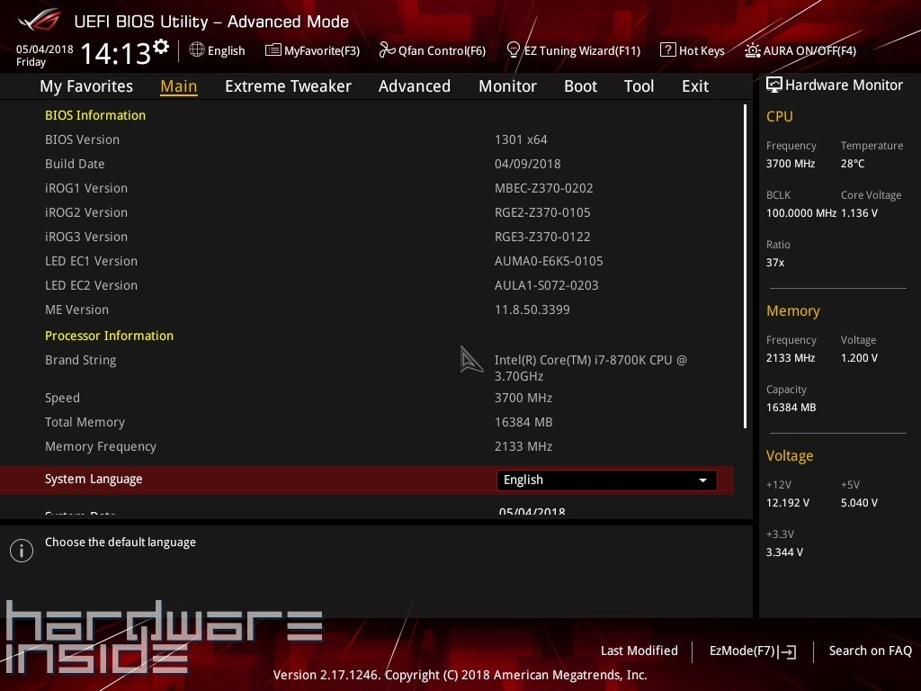Click the memory Voltage value 1.200 V
This screenshot has height=691, width=921.
(x=859, y=358)
